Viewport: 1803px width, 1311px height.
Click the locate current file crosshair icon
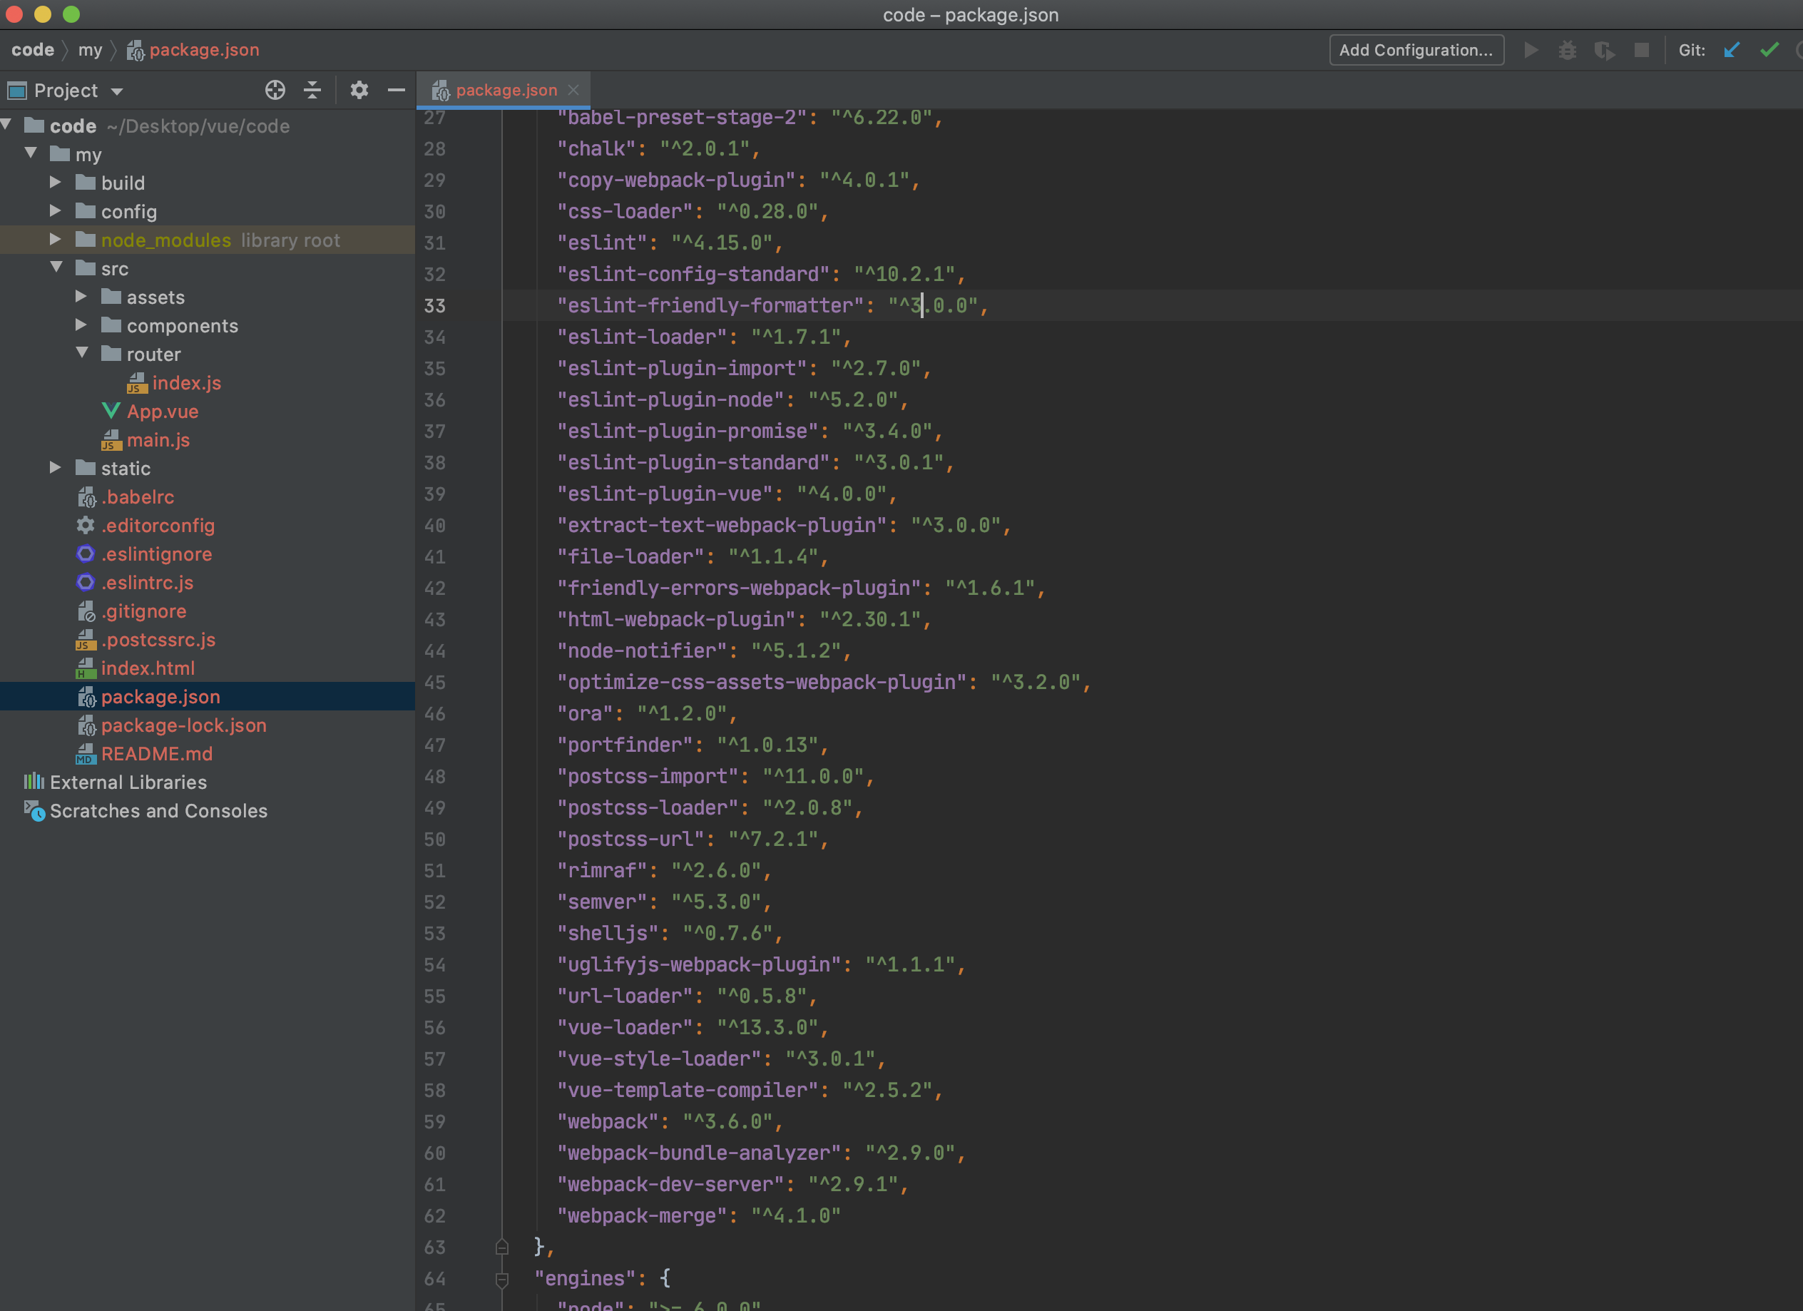point(275,91)
